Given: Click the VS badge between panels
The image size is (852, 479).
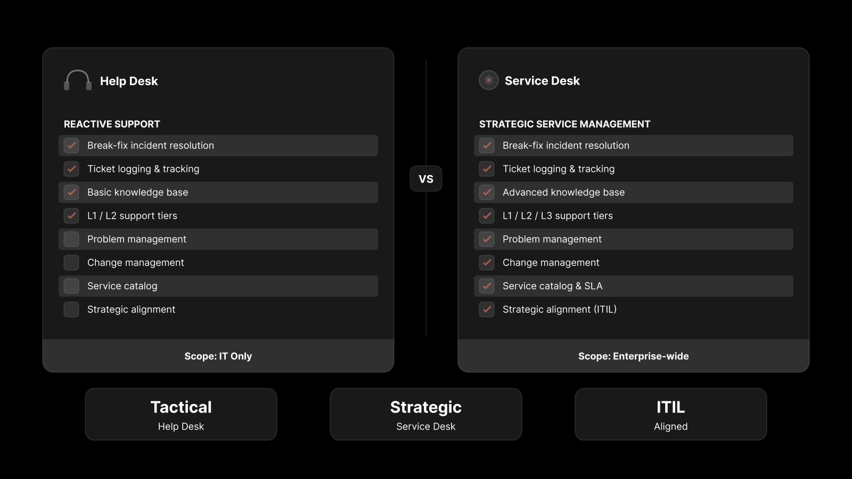Looking at the screenshot, I should (x=426, y=179).
